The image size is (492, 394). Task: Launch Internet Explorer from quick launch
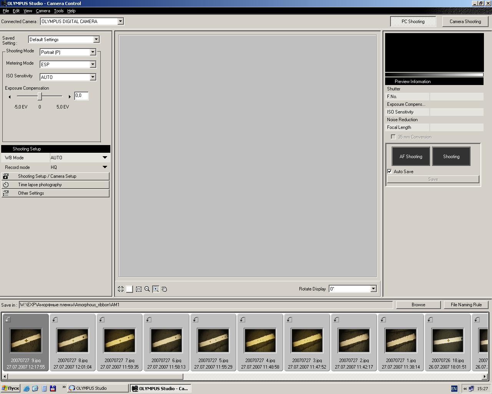(27, 389)
